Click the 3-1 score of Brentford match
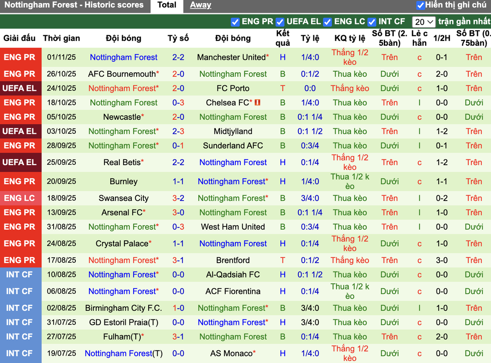The image size is (491, 363). click(178, 260)
